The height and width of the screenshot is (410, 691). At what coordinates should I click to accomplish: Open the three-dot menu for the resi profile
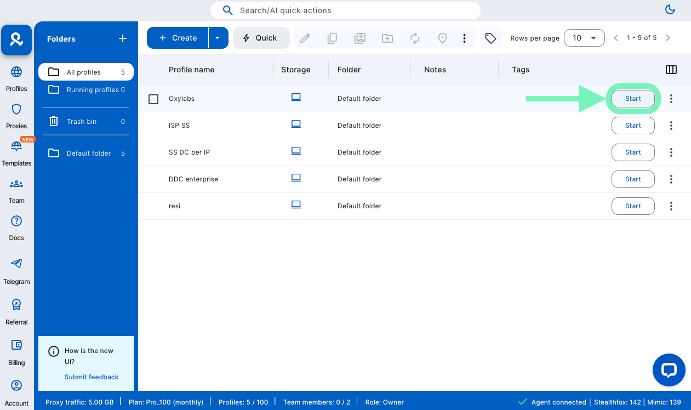(671, 206)
